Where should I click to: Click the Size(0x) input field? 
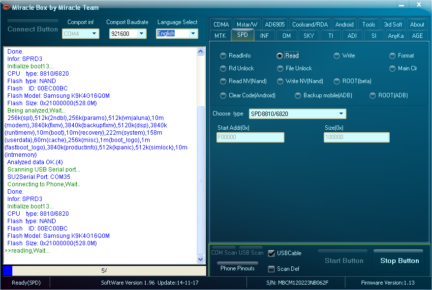[x=357, y=137]
